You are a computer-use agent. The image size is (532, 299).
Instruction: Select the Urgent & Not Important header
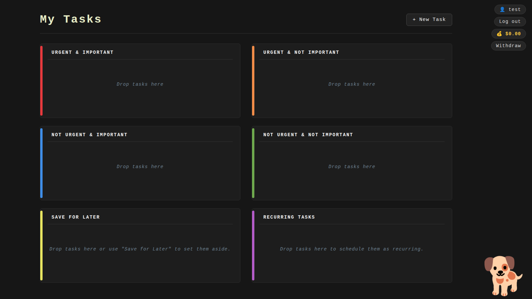tap(301, 52)
